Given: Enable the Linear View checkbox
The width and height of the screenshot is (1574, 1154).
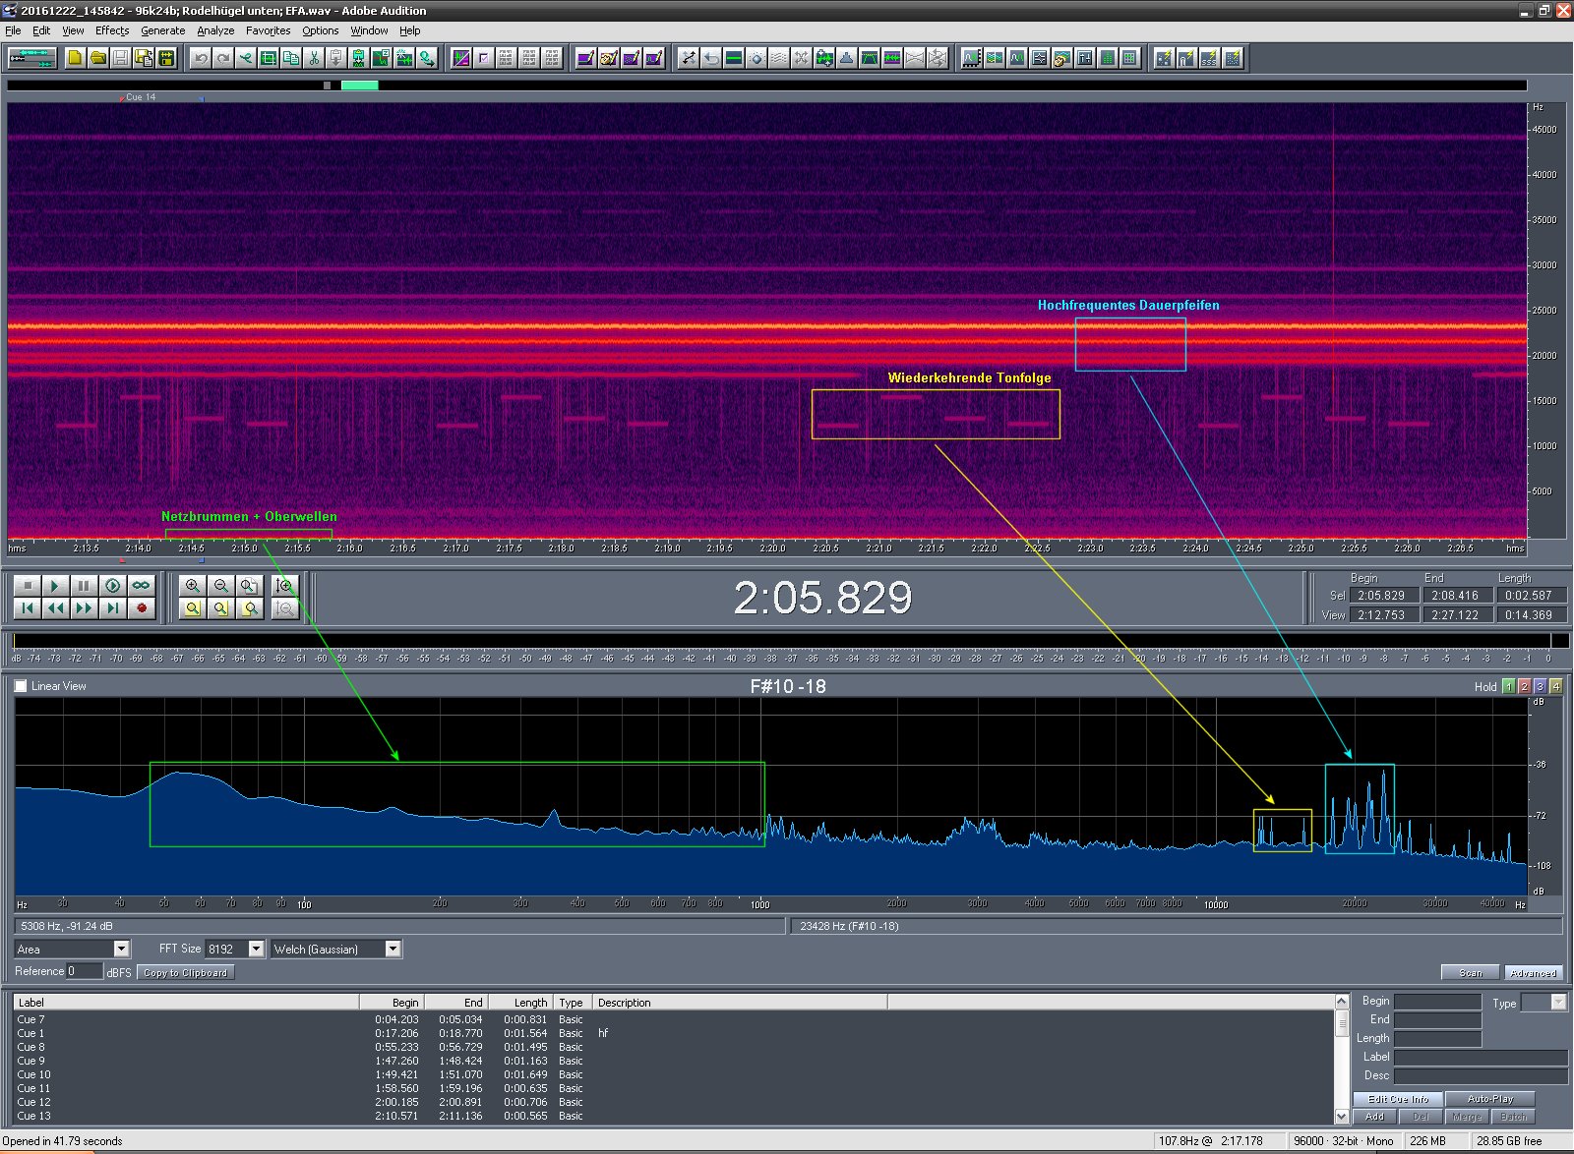Looking at the screenshot, I should (x=21, y=686).
